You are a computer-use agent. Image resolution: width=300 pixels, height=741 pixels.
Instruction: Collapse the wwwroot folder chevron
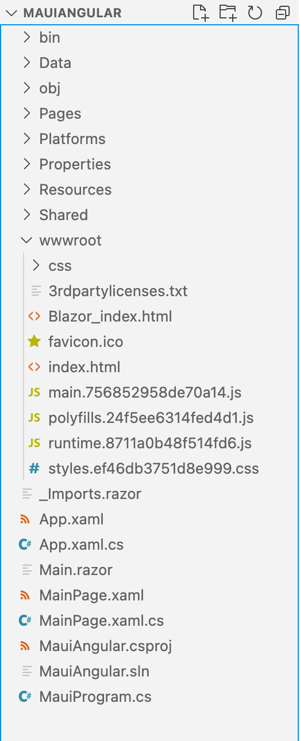pyautogui.click(x=26, y=240)
